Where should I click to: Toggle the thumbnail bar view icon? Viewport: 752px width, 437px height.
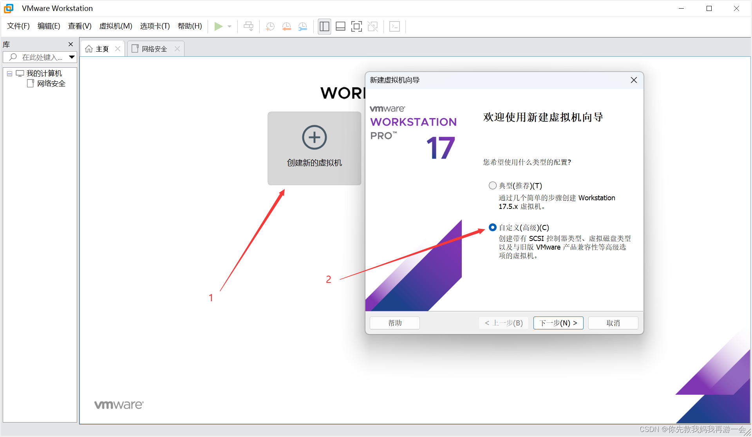[x=340, y=26]
